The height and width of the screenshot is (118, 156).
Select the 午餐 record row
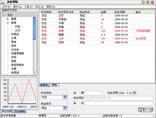[x=97, y=23]
